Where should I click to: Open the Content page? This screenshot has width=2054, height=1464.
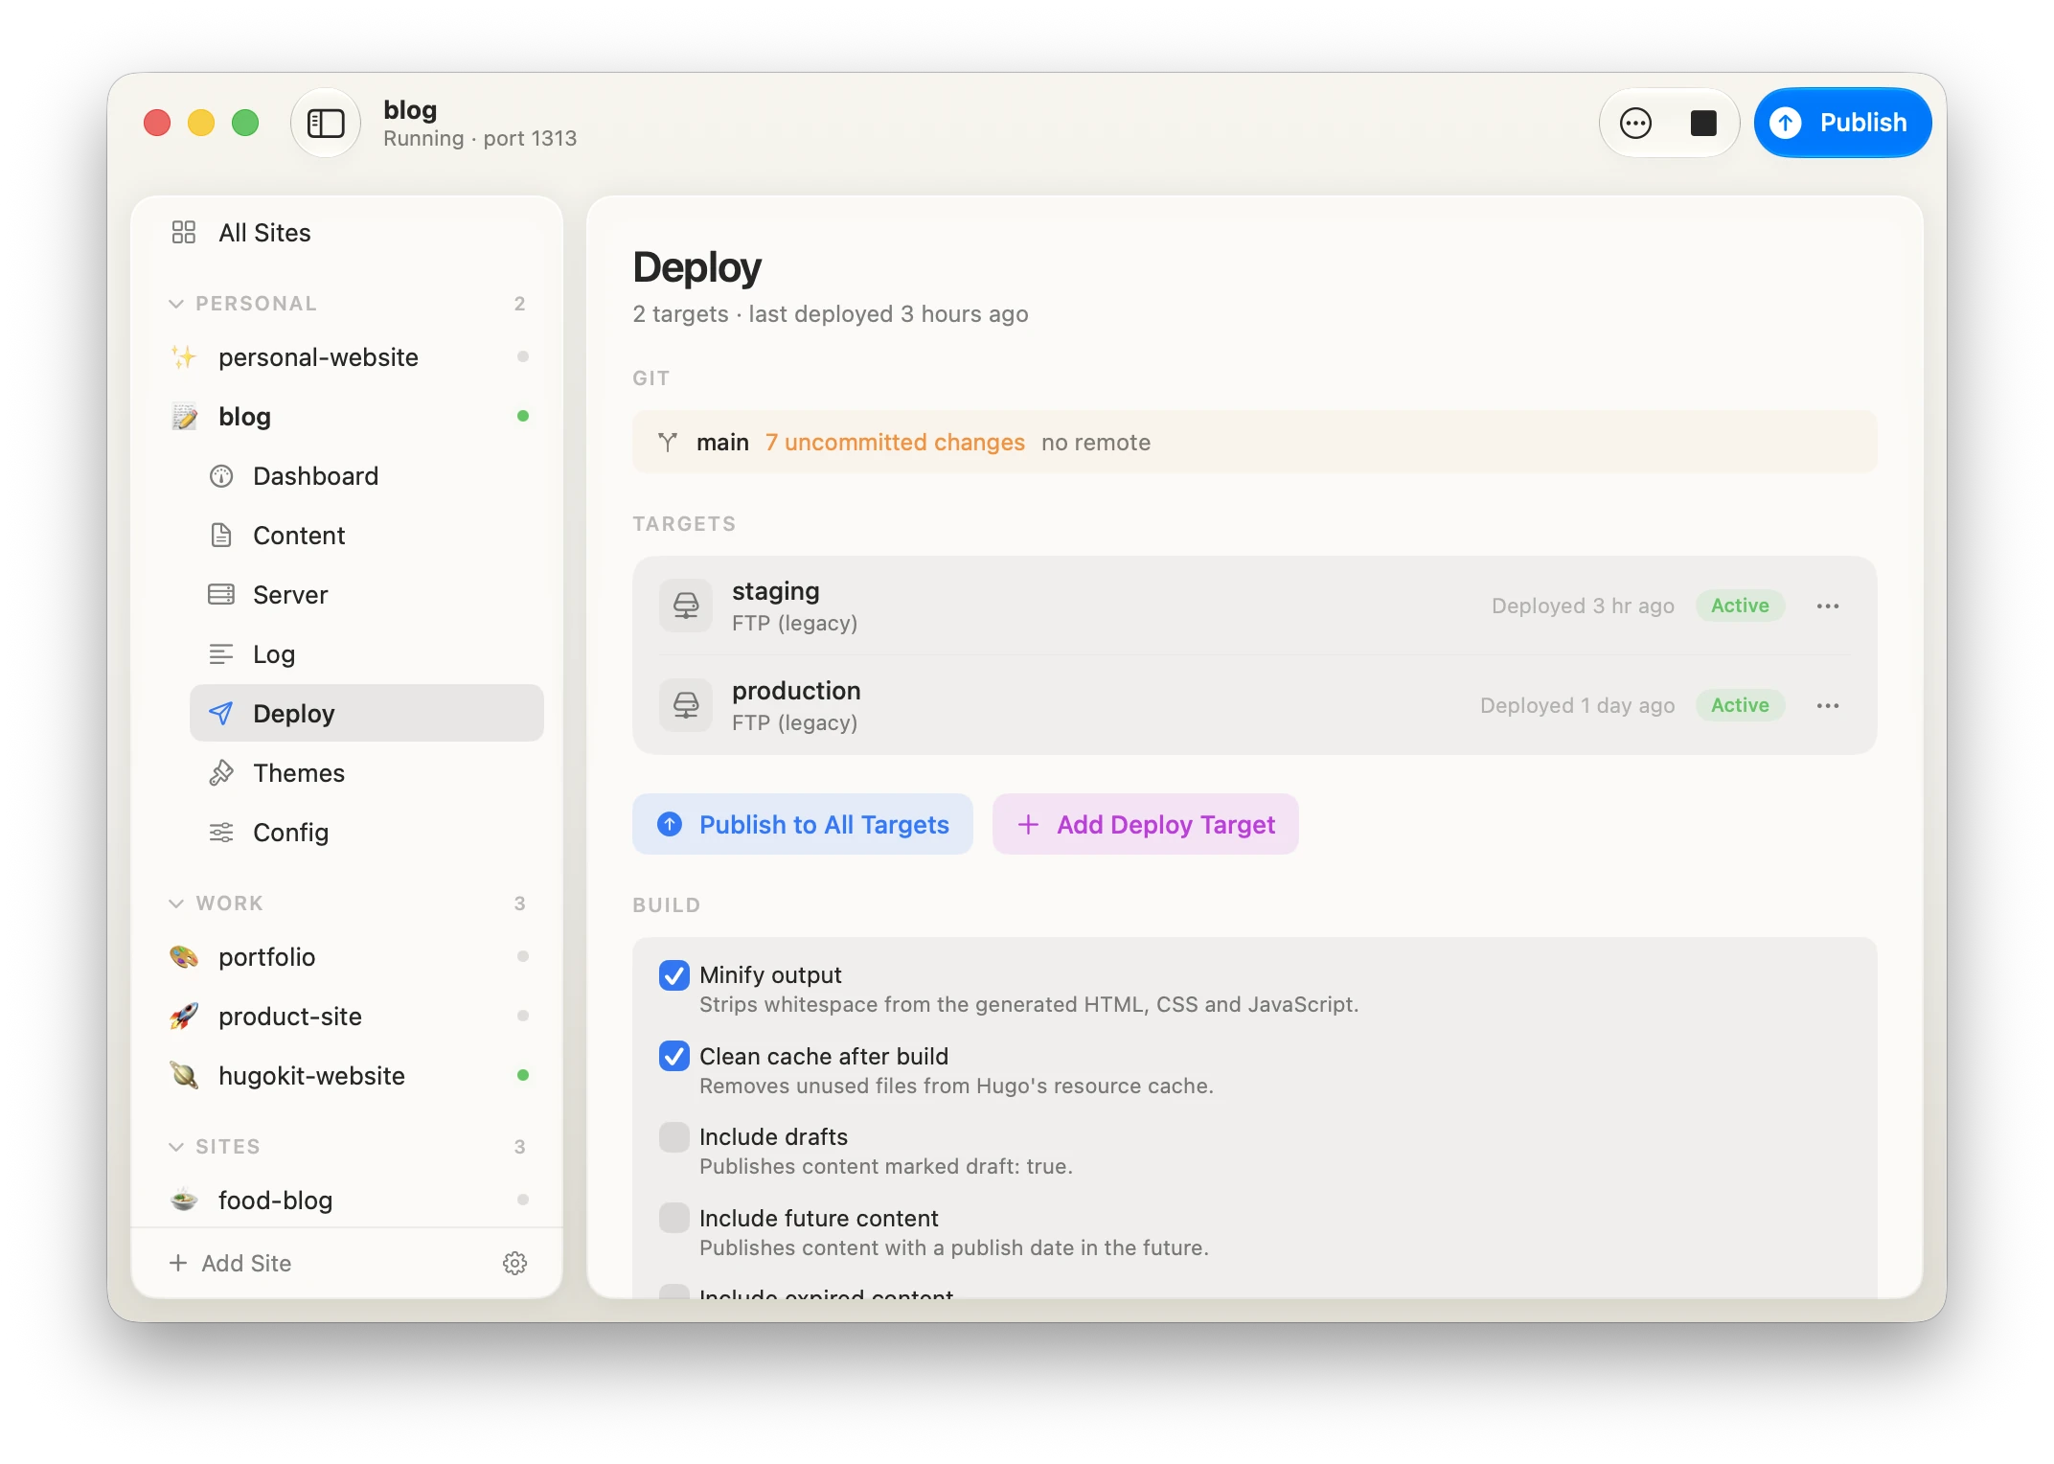point(366,536)
